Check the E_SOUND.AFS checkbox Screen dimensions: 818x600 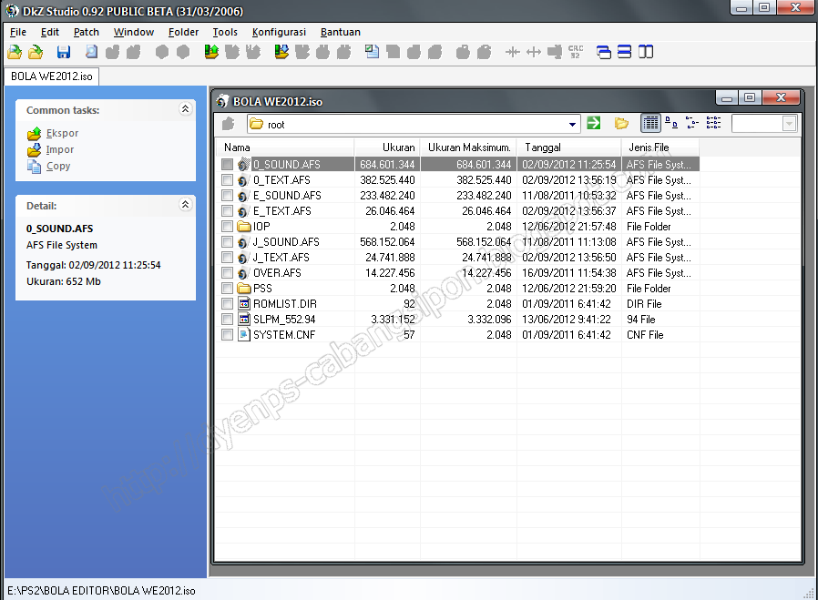pyautogui.click(x=227, y=196)
